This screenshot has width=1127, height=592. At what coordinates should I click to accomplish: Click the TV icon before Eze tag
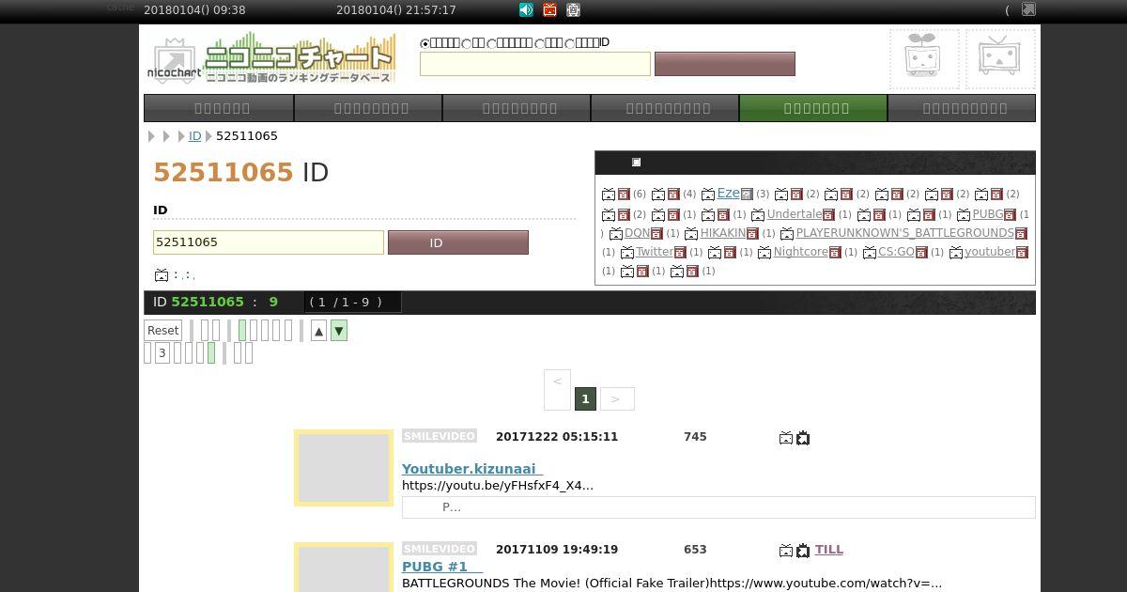pos(708,195)
